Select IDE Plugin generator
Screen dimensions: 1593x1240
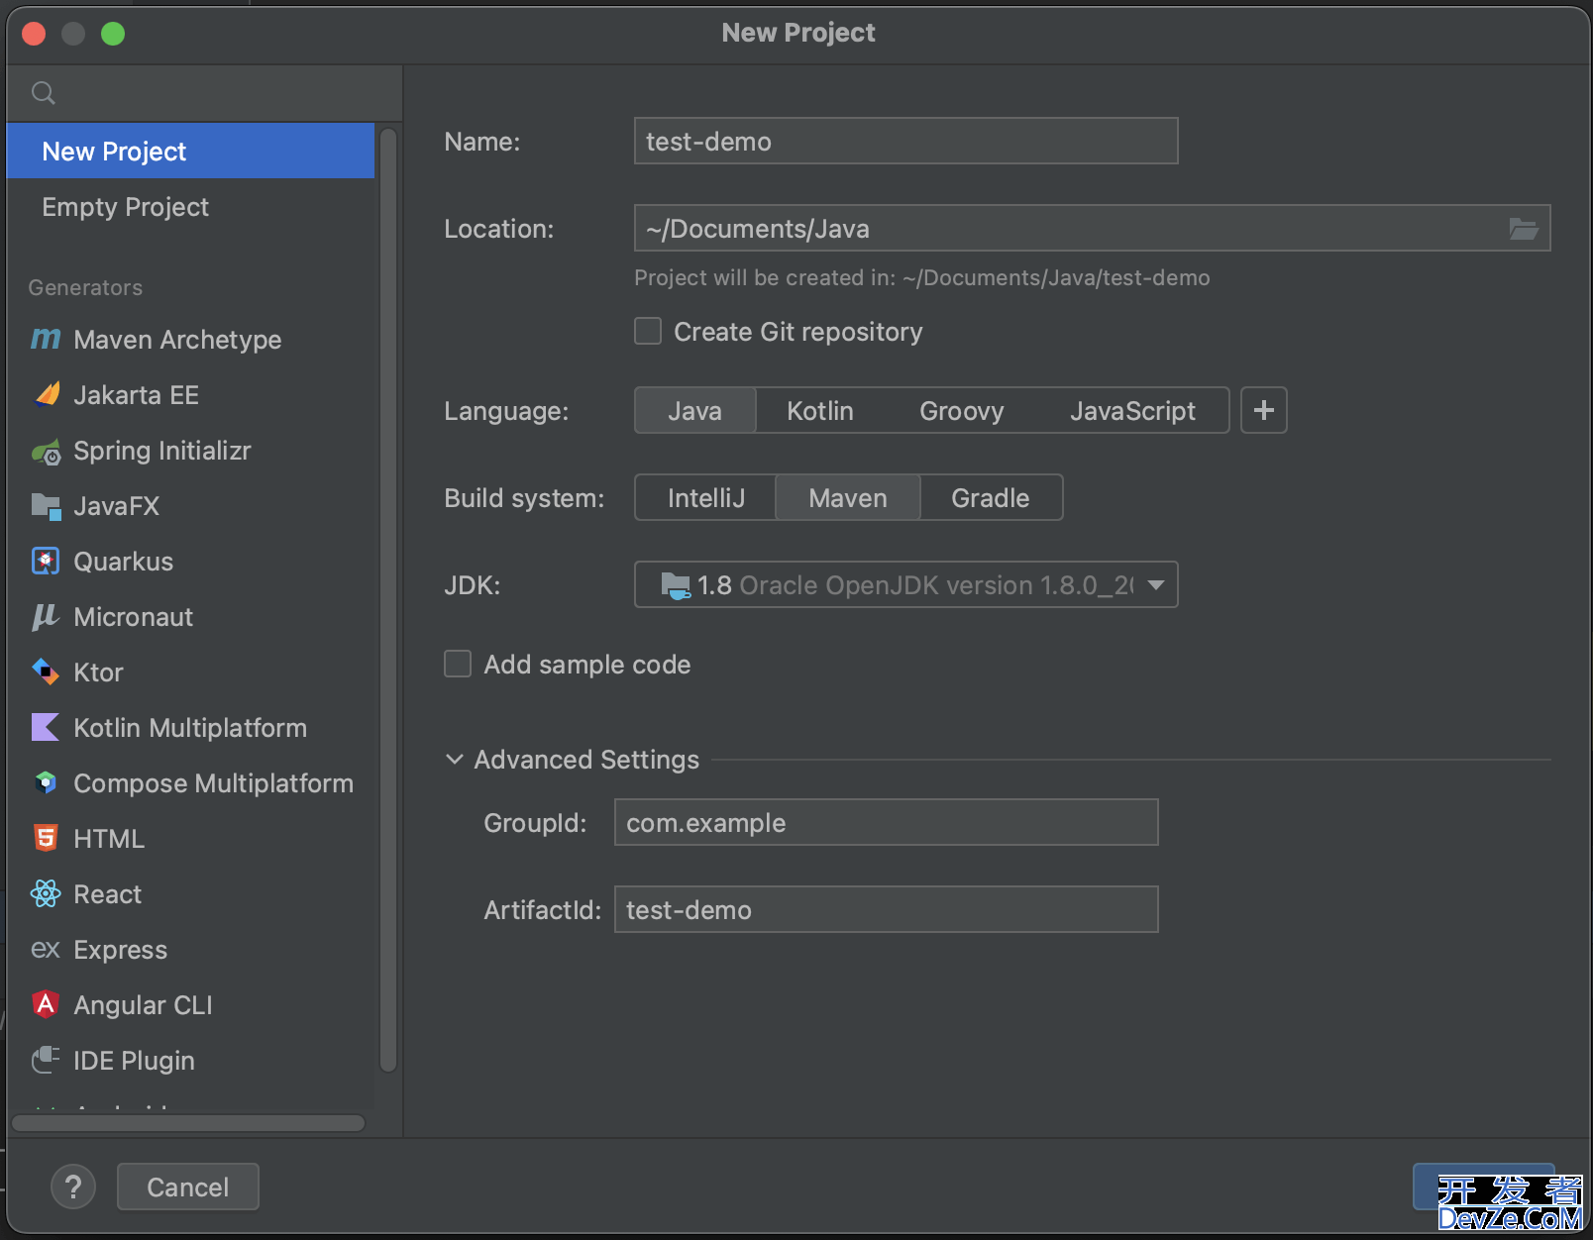point(190,1061)
